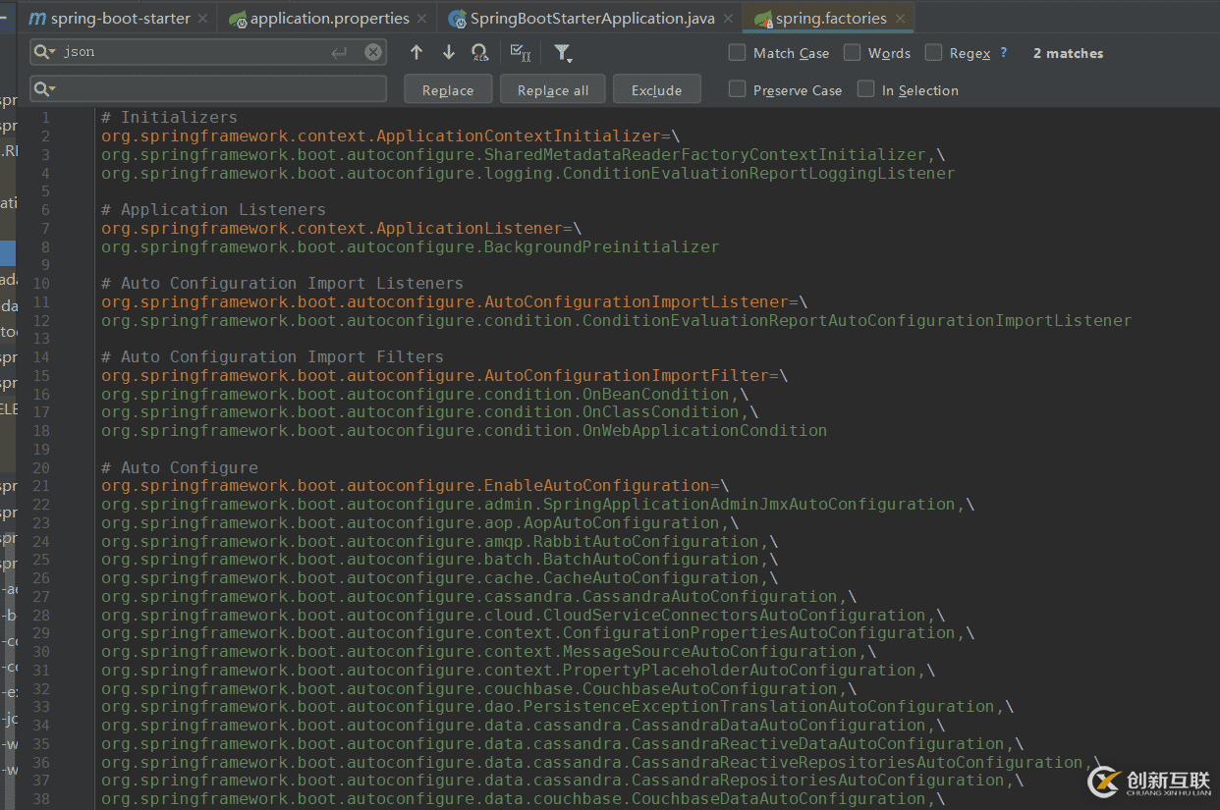Click the Find All occurrences icon
1220x810 pixels.
(479, 53)
